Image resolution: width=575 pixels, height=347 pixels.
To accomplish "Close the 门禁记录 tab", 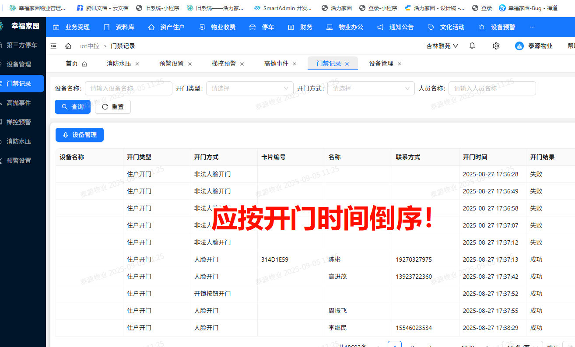I will pyautogui.click(x=347, y=64).
